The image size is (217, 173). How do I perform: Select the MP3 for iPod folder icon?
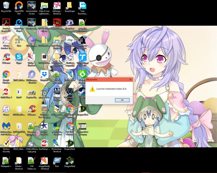click(19, 126)
